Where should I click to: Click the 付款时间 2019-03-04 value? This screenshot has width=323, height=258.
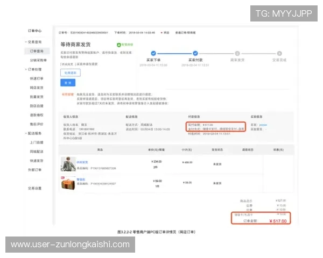point(216,134)
